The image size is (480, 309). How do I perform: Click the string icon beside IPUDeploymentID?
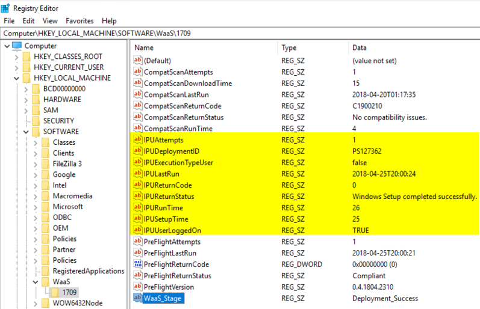pyautogui.click(x=138, y=151)
